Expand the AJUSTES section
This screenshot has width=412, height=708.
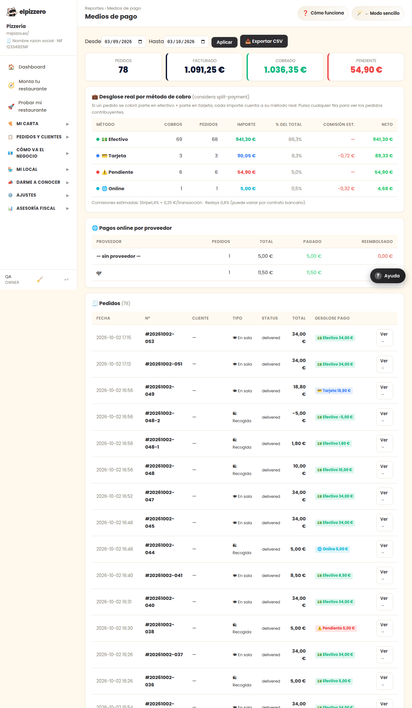pos(39,195)
